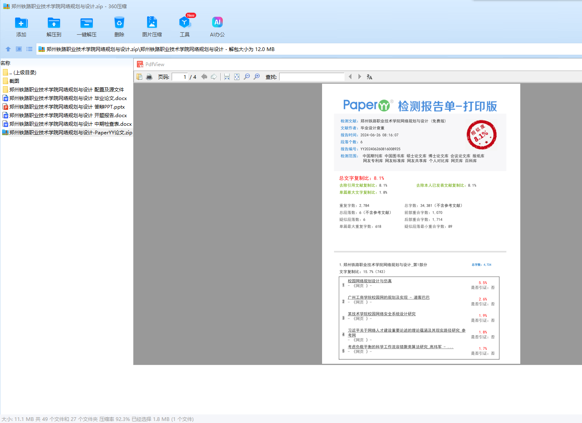Select the 截图 folder
The height and width of the screenshot is (423, 582).
[x=11, y=81]
